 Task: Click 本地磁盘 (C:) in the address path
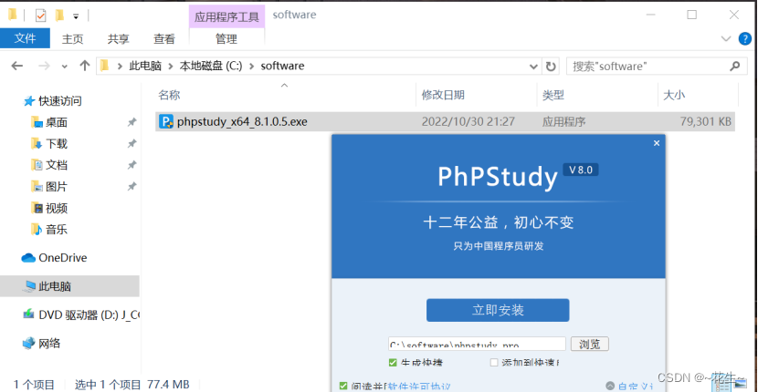click(211, 67)
